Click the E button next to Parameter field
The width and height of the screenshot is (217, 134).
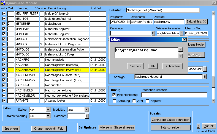coord(153,33)
